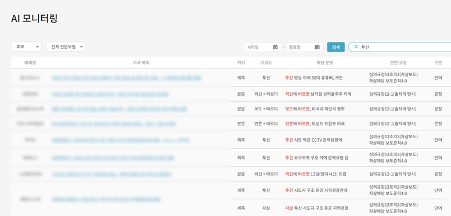Select sentence '외신에 따르면 브라질 상파울루주 리메'
The height and width of the screenshot is (216, 451).
click(x=318, y=94)
